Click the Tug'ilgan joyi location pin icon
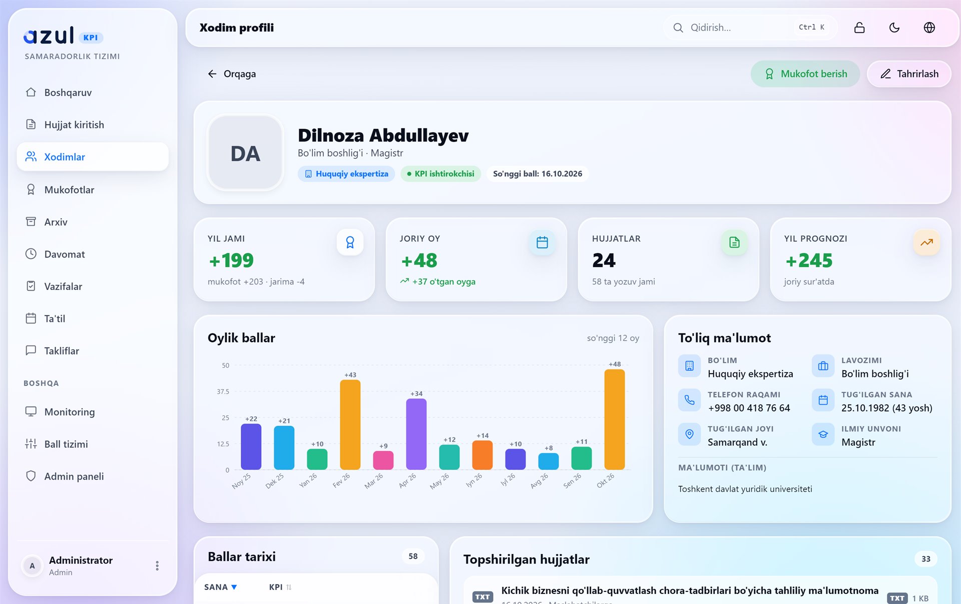961x604 pixels. [689, 434]
